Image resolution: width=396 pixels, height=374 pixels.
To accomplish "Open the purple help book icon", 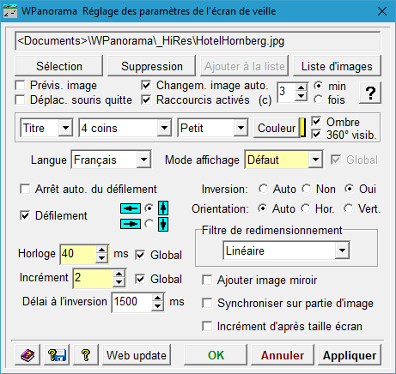I will point(27,355).
